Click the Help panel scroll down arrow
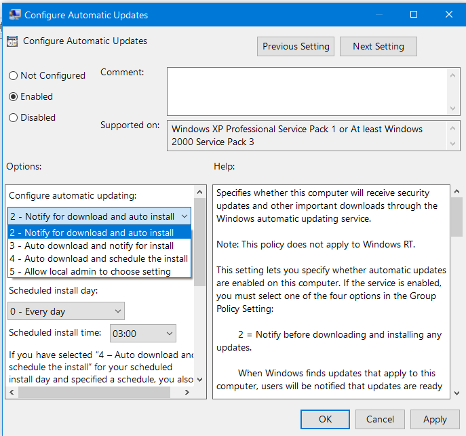Viewport: 466px width, 436px height. (457, 393)
